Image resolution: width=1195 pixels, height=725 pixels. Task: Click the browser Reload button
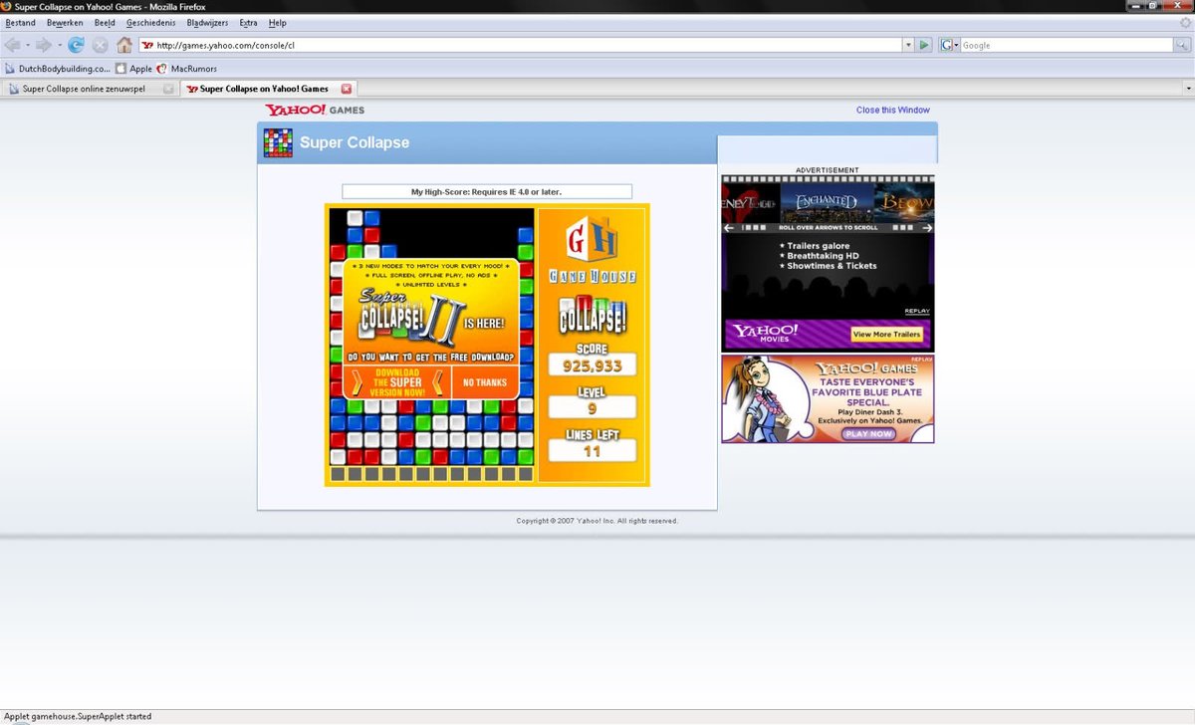tap(76, 45)
